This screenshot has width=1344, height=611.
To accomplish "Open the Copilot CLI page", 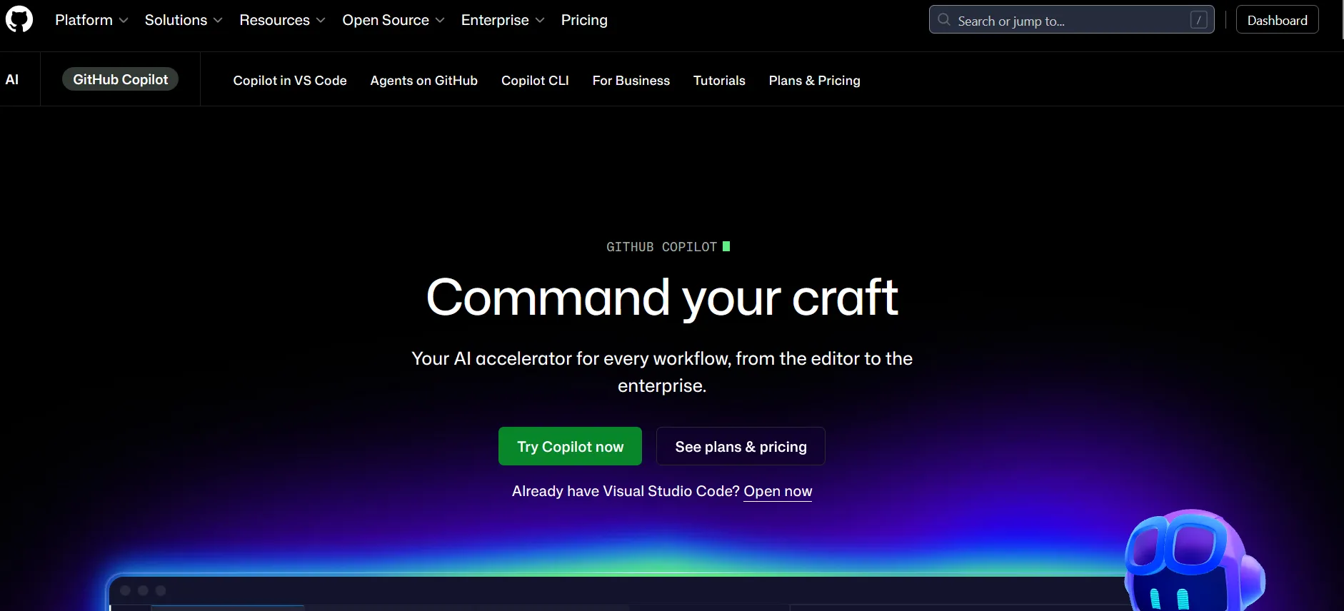I will (535, 81).
